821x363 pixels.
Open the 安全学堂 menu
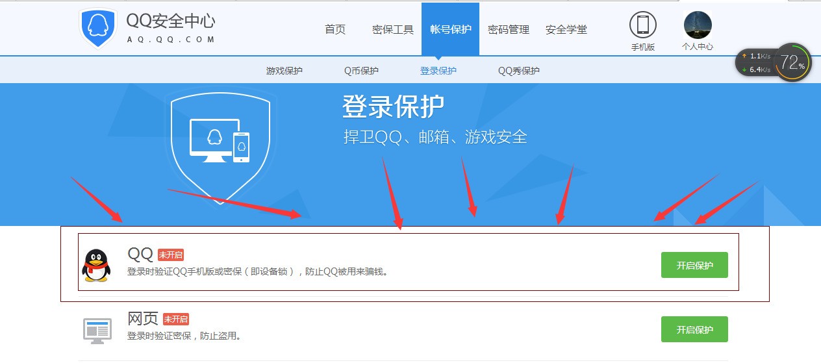click(x=566, y=29)
